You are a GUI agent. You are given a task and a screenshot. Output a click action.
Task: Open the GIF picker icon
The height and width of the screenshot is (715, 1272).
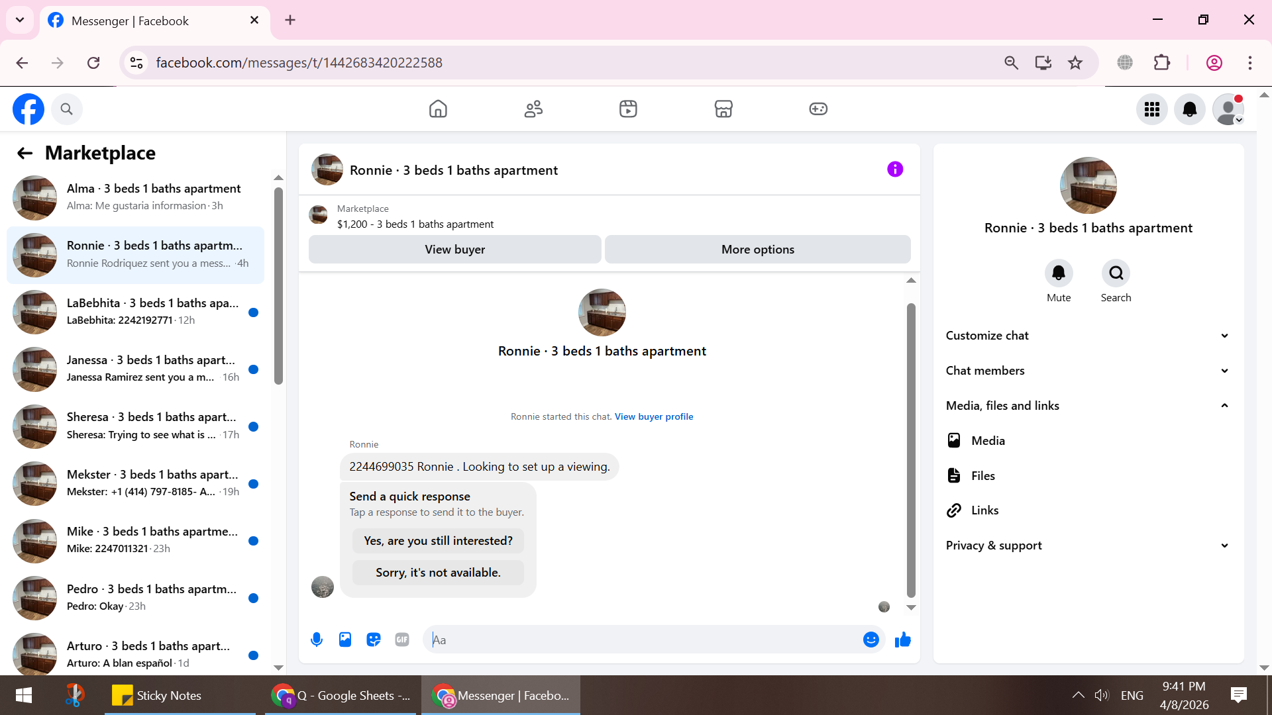click(402, 640)
